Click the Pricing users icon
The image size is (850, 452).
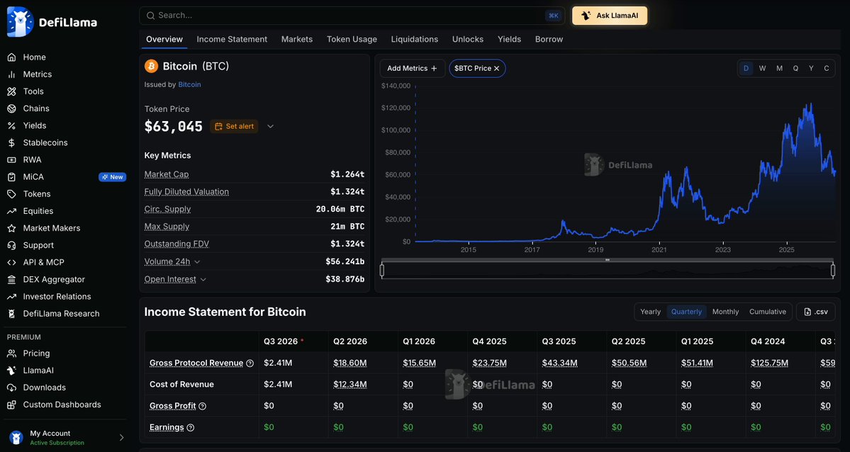tap(11, 353)
